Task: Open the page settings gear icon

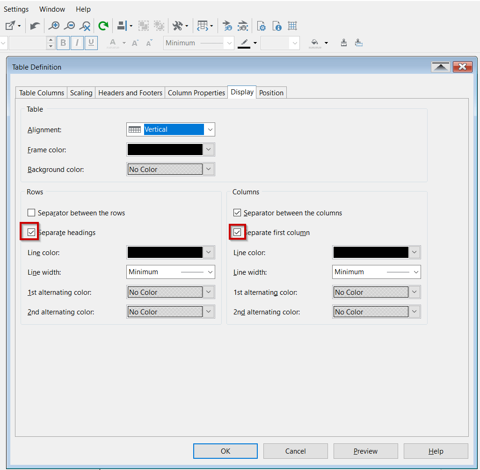Action: tap(261, 26)
